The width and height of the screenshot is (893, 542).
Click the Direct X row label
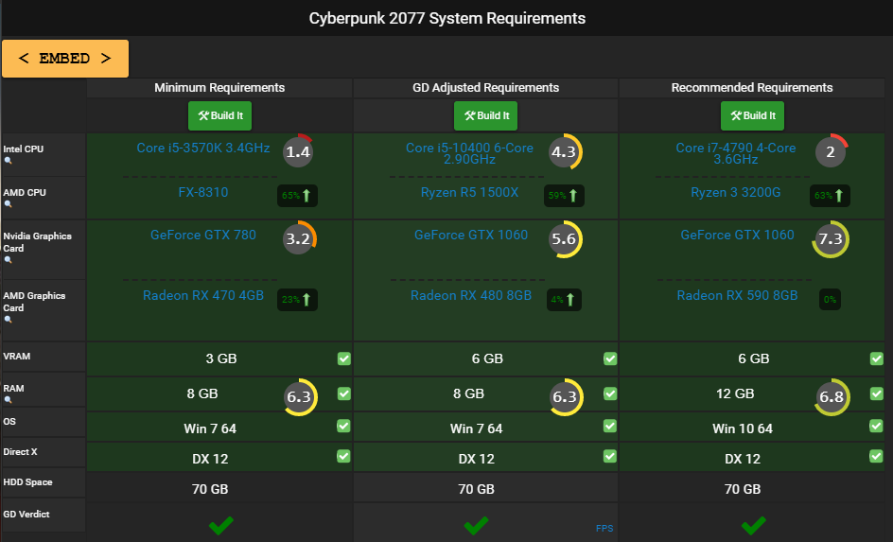pyautogui.click(x=20, y=452)
